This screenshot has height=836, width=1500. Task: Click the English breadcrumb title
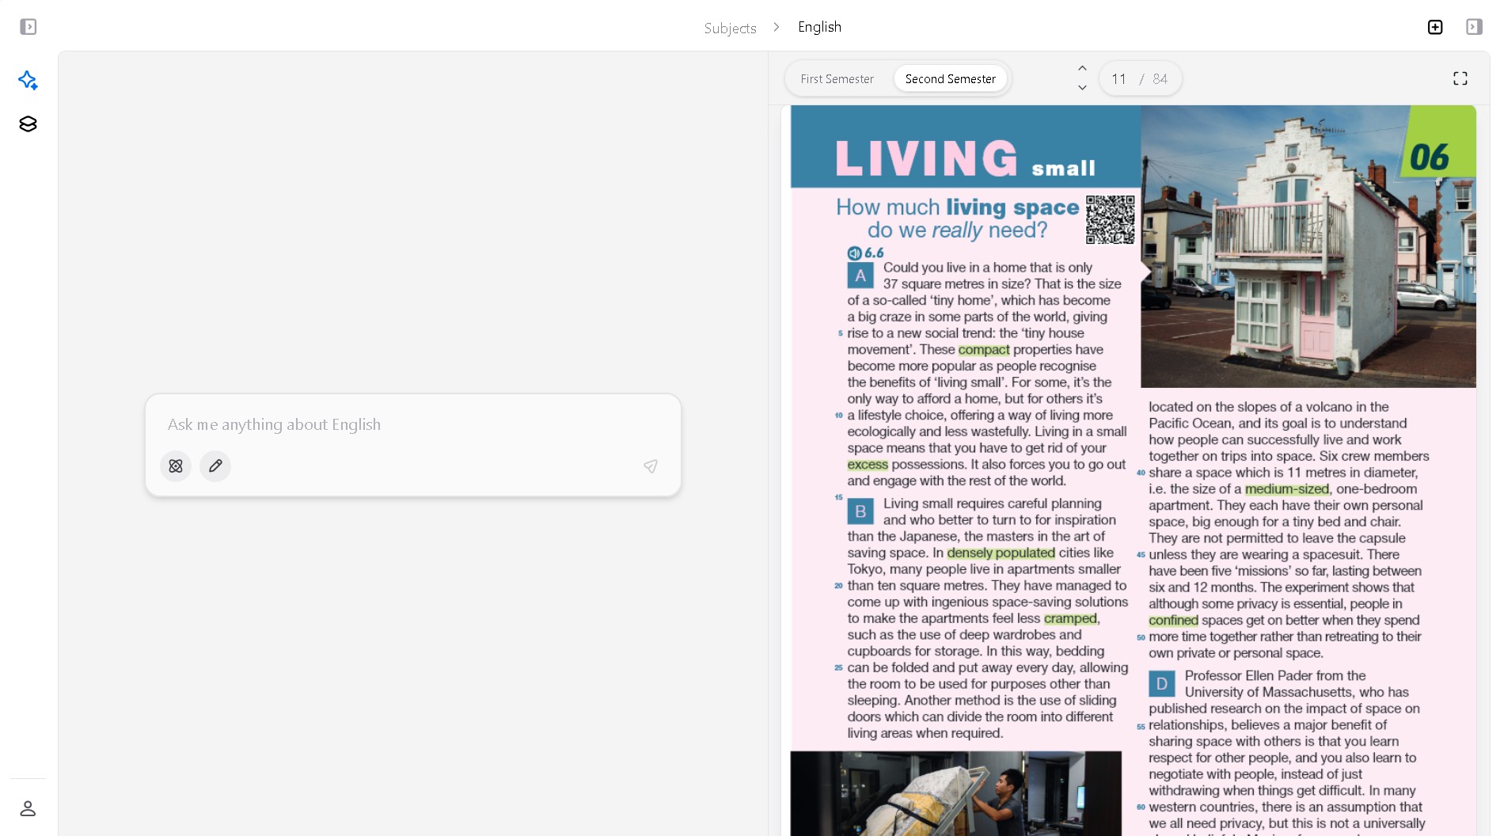tap(819, 27)
